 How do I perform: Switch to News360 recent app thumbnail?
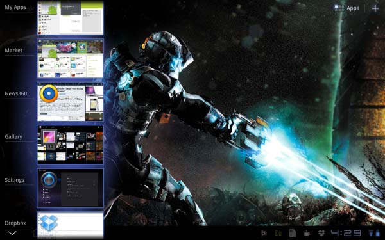pos(70,102)
